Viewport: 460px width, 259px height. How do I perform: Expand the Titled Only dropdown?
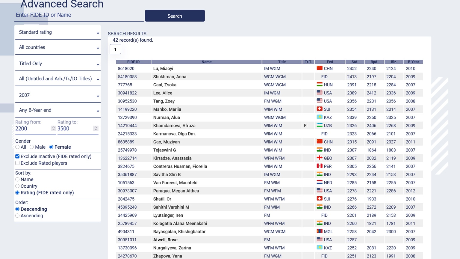58,64
